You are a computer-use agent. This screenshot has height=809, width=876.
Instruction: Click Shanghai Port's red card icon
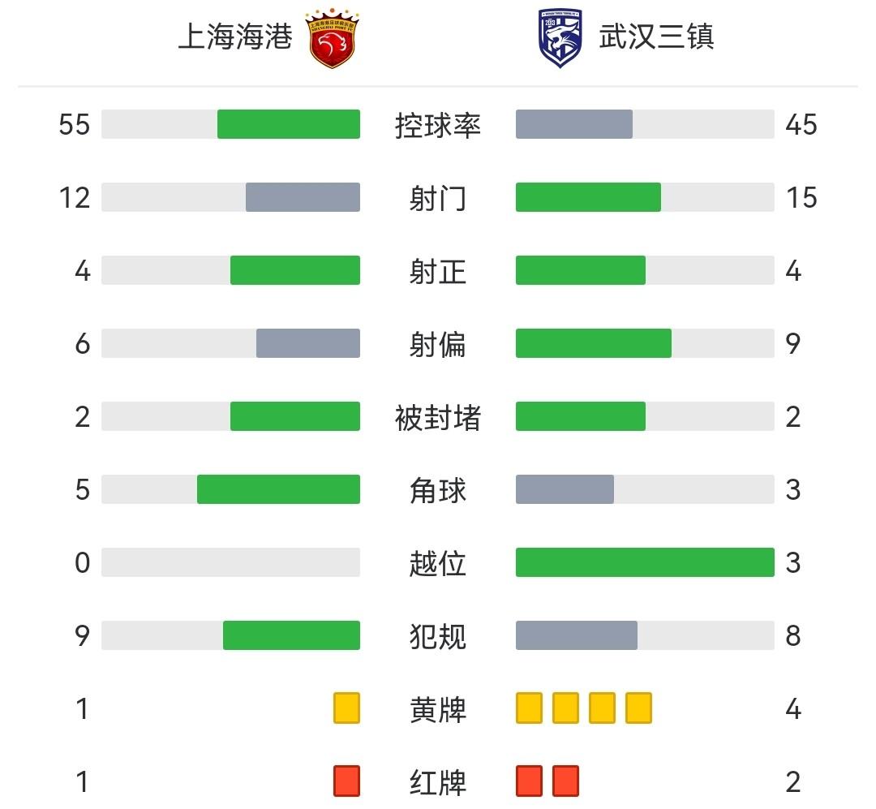(x=346, y=781)
